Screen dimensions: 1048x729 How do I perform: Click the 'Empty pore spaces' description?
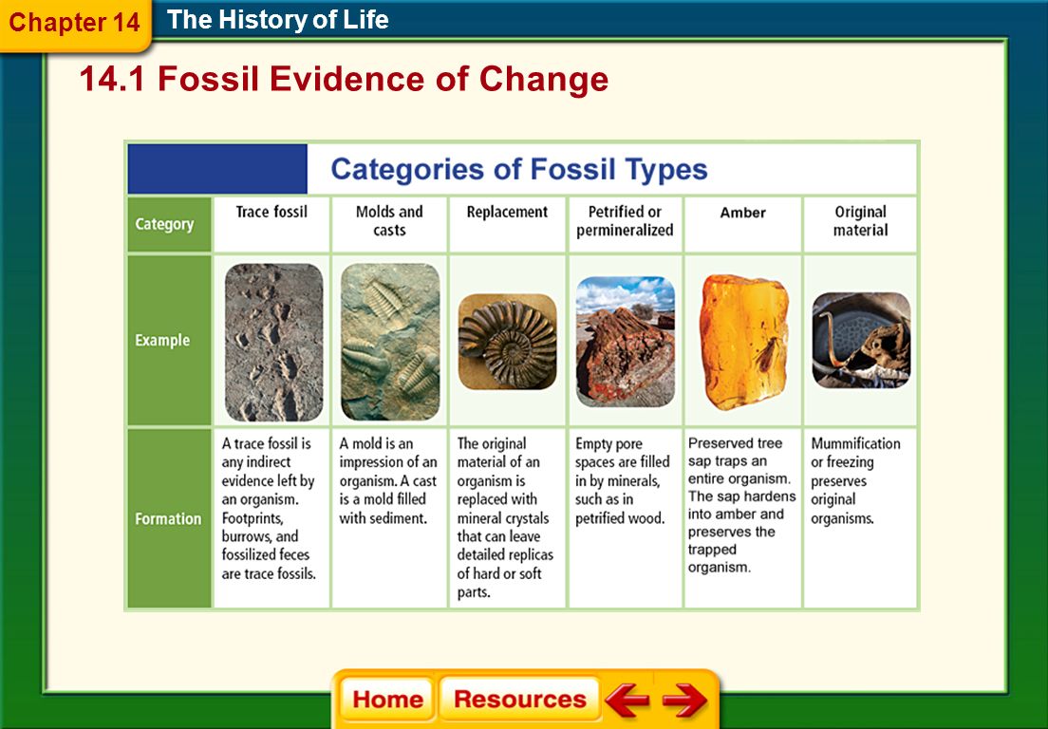[623, 480]
